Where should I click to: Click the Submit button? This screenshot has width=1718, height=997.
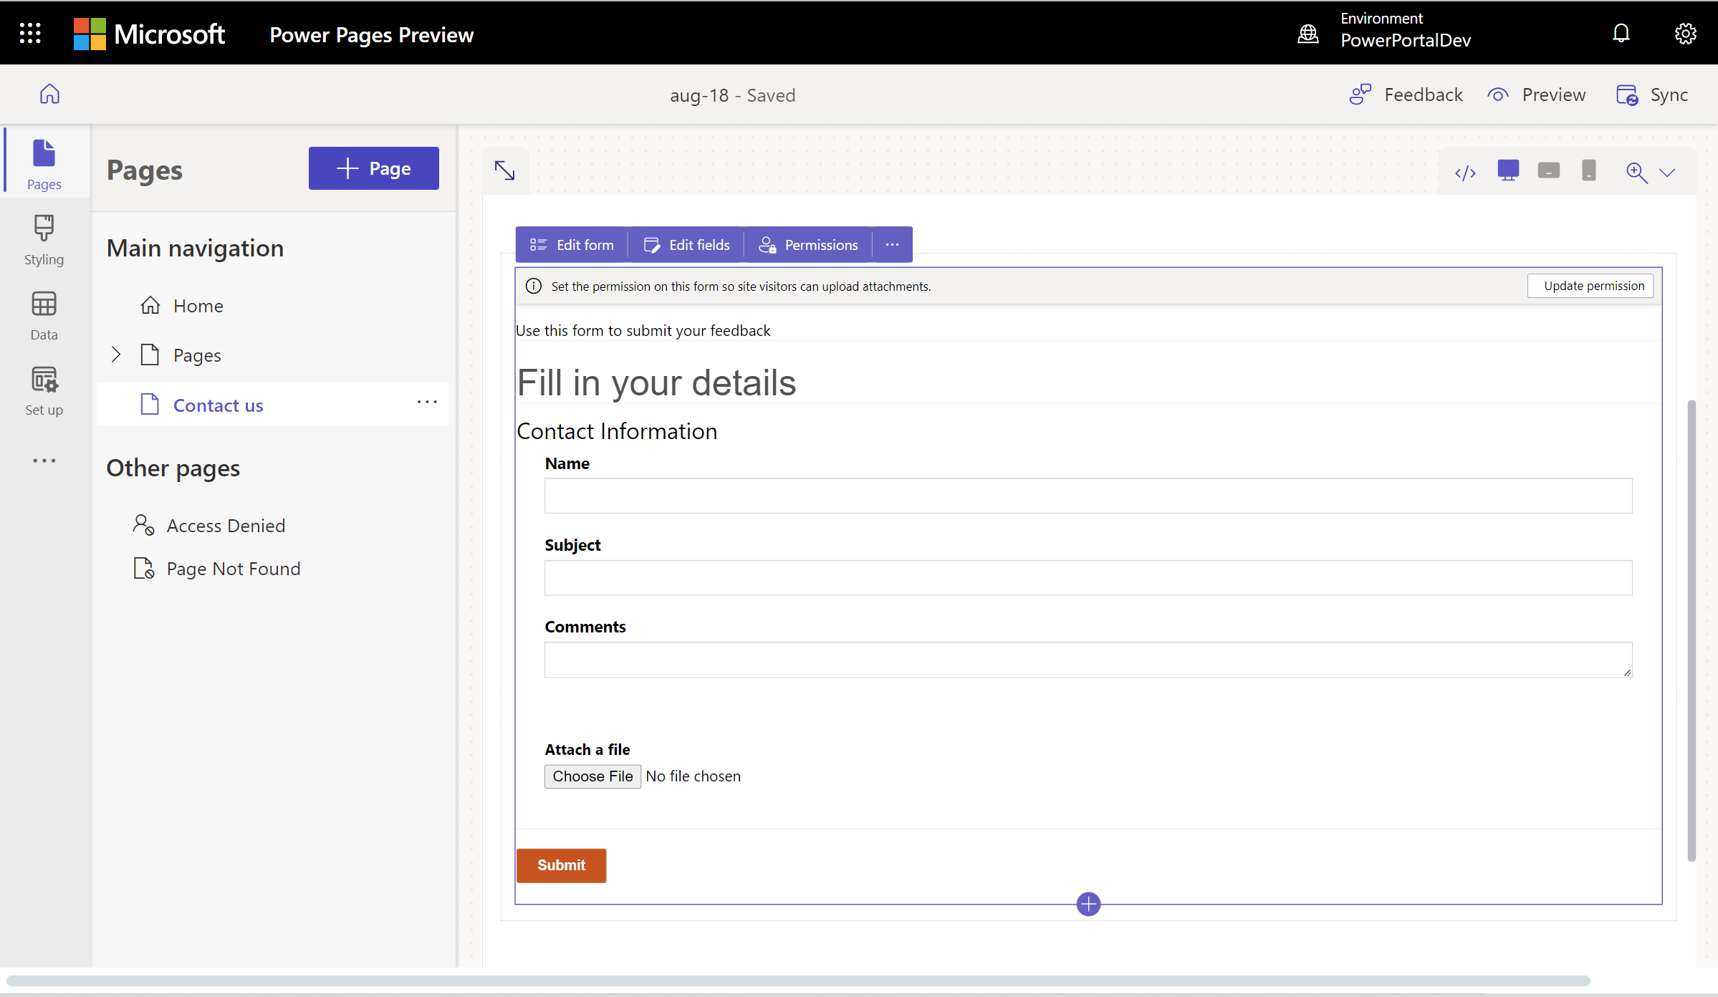[562, 864]
